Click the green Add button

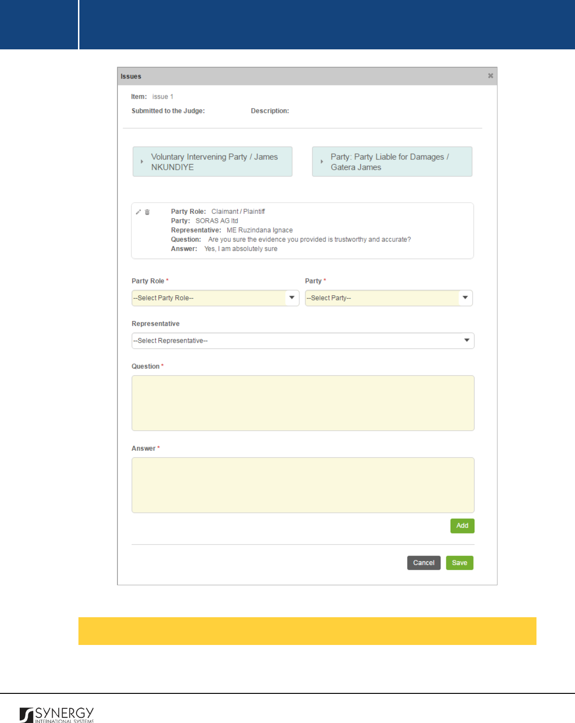pos(462,526)
